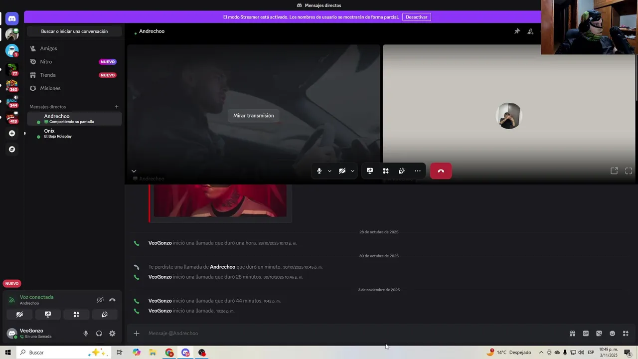The width and height of the screenshot is (638, 359).
Task: Open user settings gear
Action: 112,334
